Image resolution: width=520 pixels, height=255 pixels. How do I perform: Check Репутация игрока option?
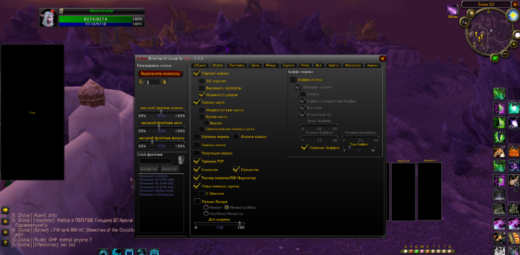pos(197,153)
